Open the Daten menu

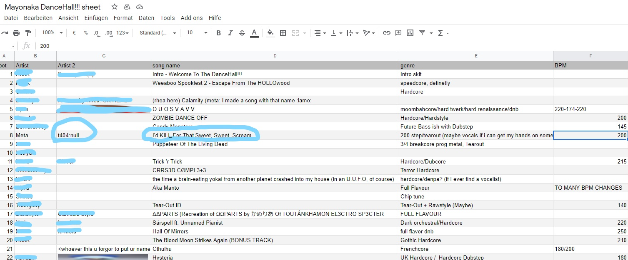(146, 18)
